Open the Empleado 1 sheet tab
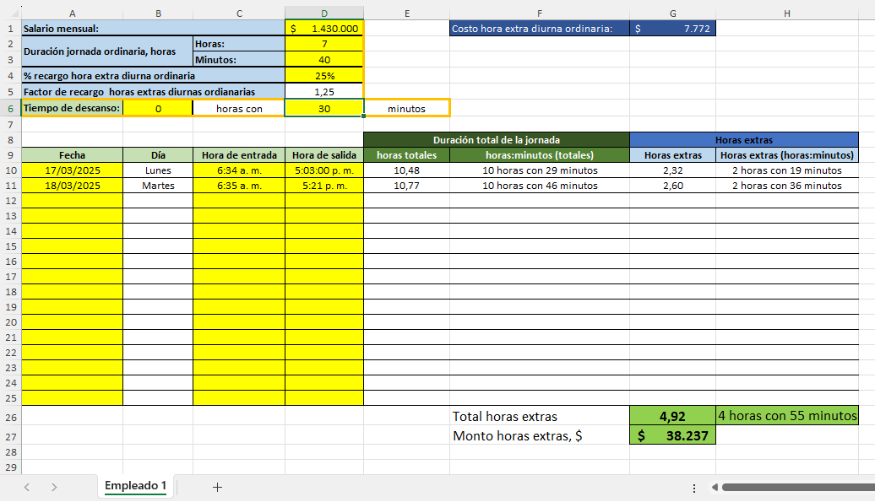 (x=135, y=486)
